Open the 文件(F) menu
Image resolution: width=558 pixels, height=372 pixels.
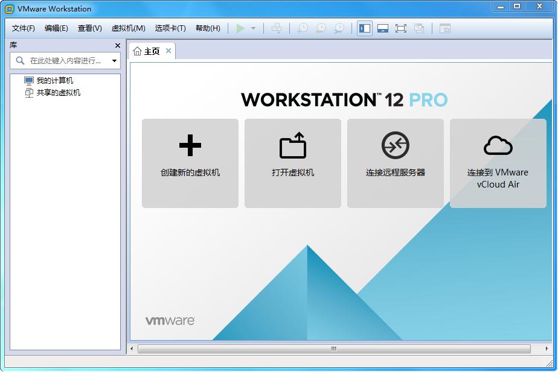23,28
